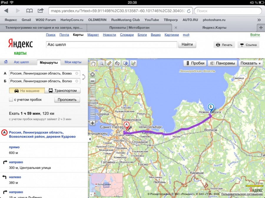The image size is (265, 198).
Task: Switch to Прохваты | МотоБратан tab
Action: click(129, 28)
